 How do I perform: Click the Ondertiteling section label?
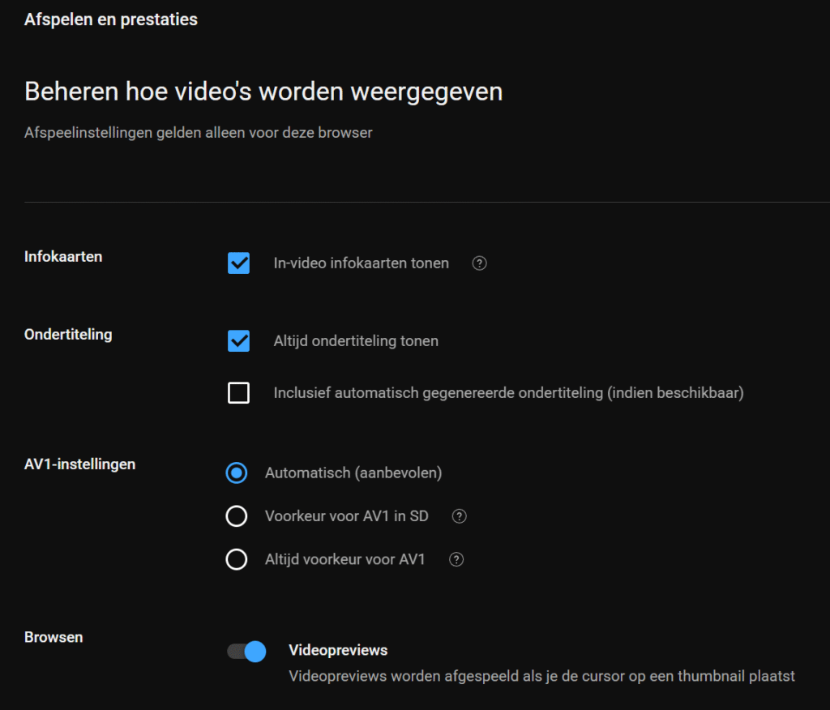coord(68,335)
